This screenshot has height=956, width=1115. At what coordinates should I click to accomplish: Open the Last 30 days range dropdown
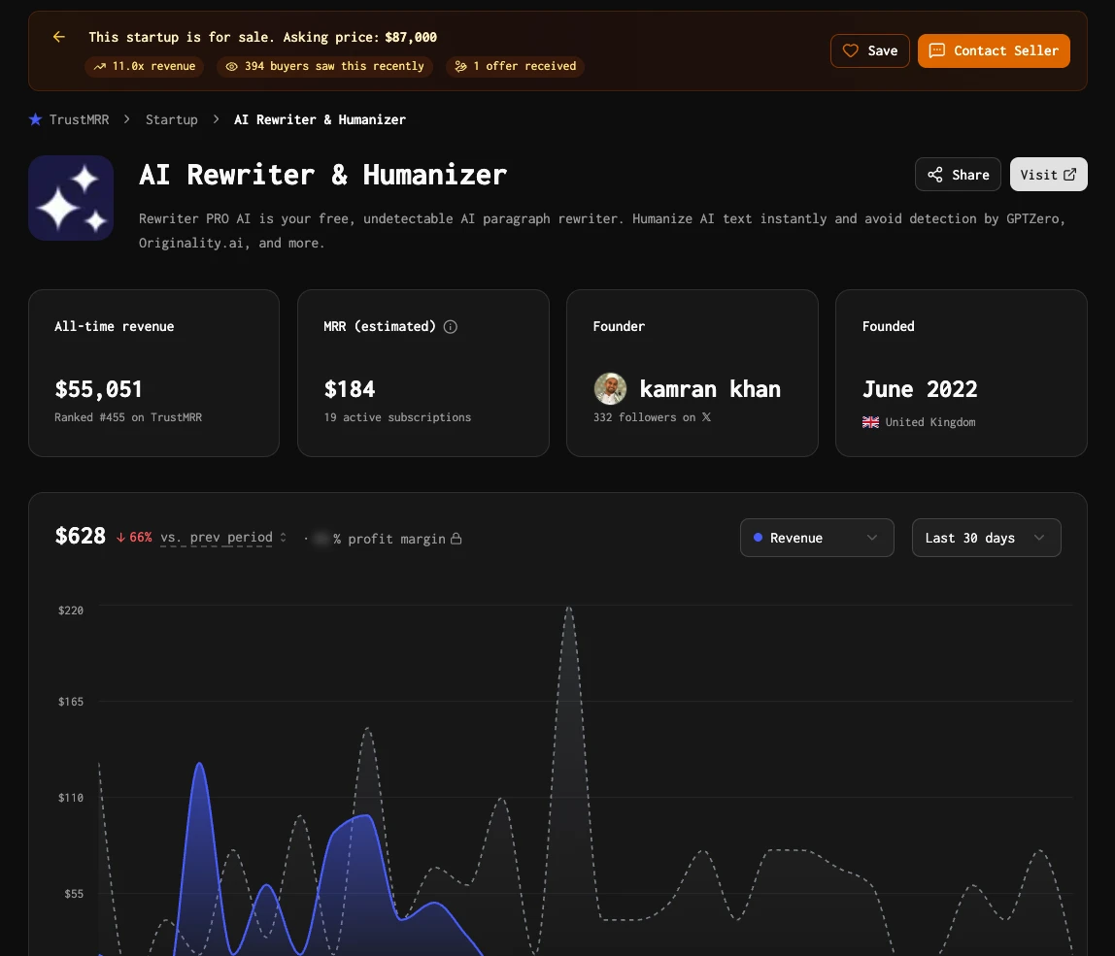coord(986,538)
